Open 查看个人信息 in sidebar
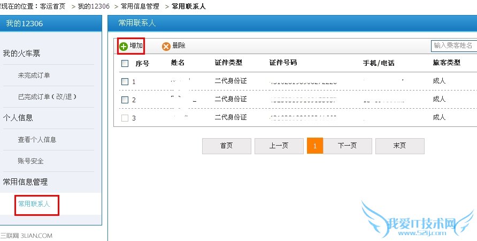The width and height of the screenshot is (477, 241). coord(37,140)
